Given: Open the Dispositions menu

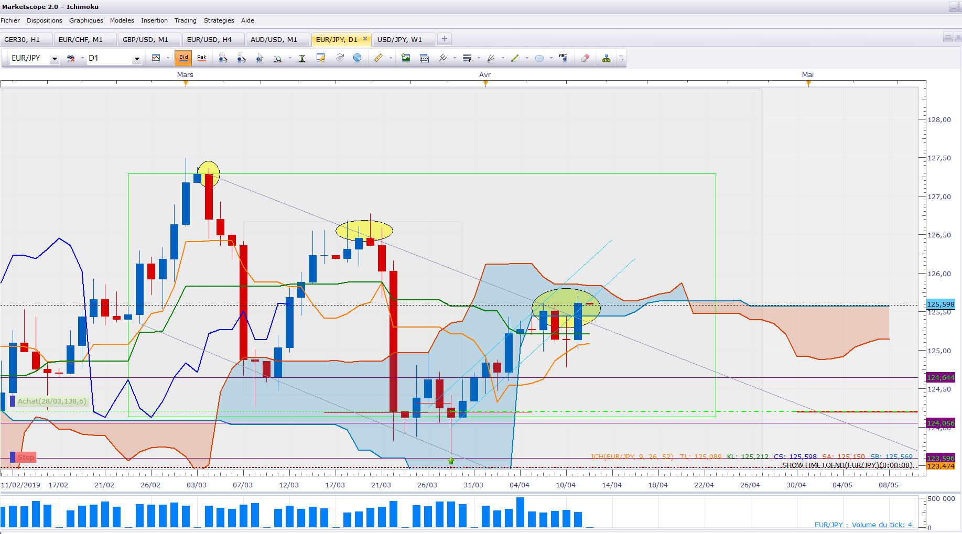Looking at the screenshot, I should tap(45, 20).
